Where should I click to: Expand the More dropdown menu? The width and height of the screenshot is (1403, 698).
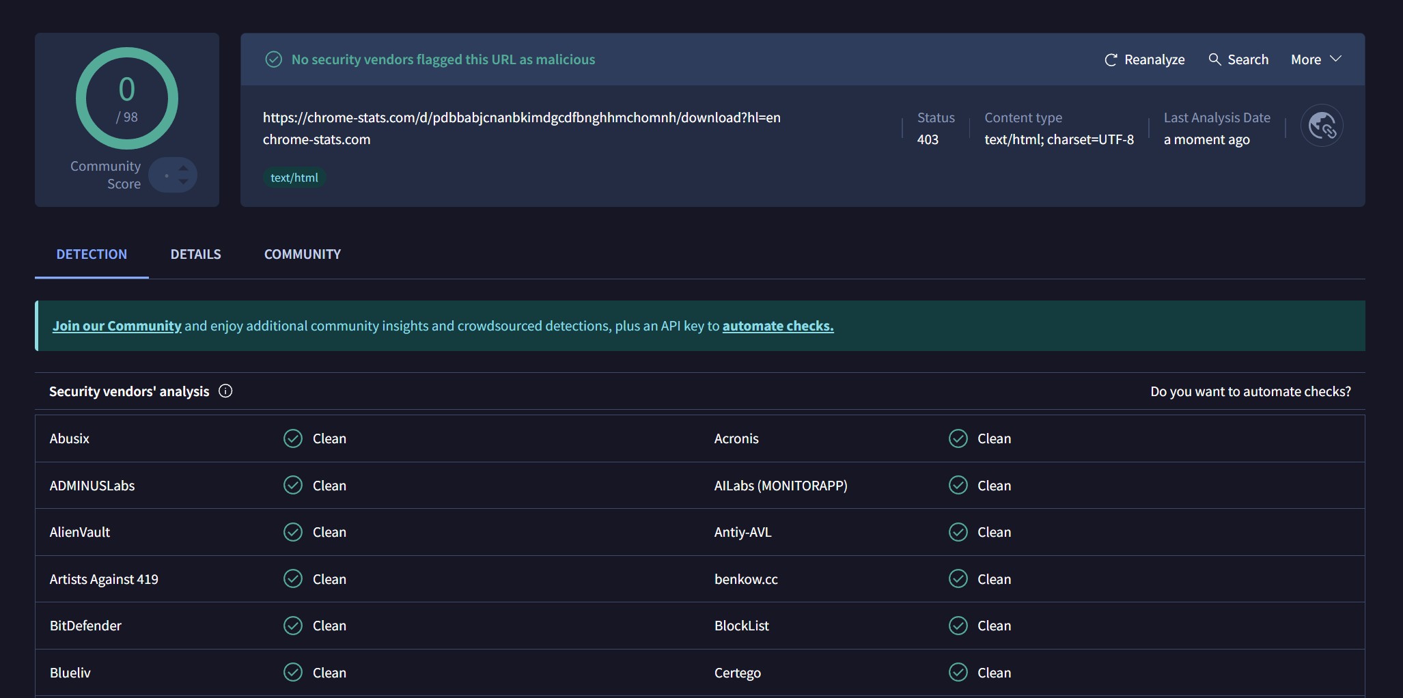(1316, 59)
